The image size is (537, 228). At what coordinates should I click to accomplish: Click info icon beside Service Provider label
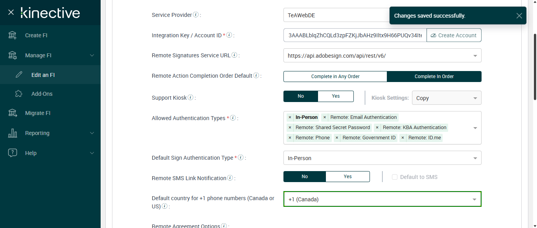[x=196, y=15]
